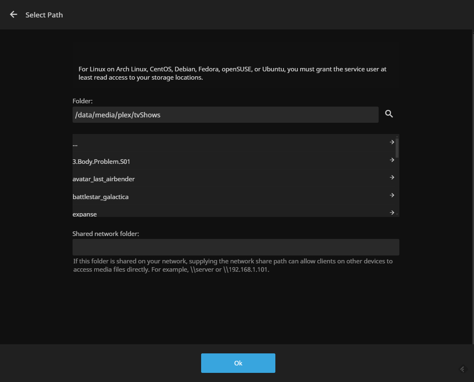This screenshot has width=474, height=382.
Task: Open the expanse folder entry
Action: click(85, 214)
